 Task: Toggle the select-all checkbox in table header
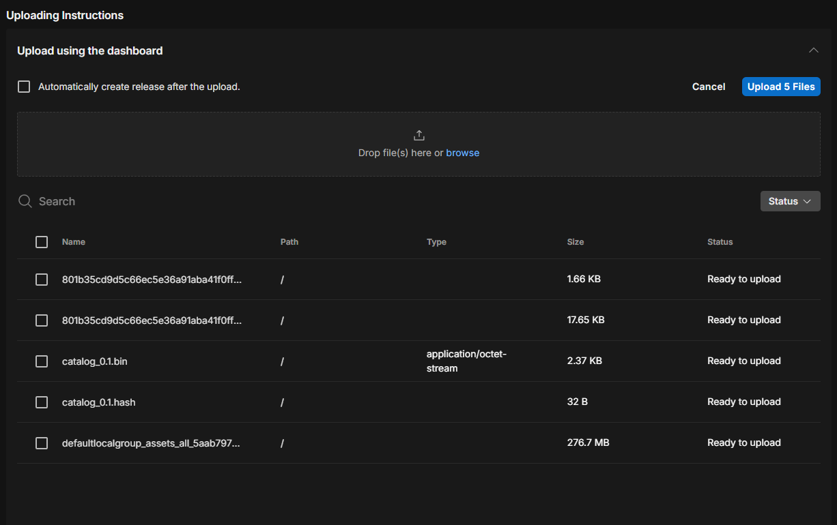click(x=42, y=242)
